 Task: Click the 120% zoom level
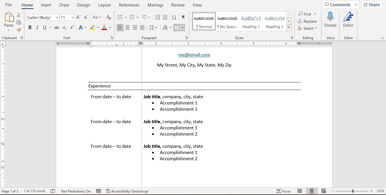pyautogui.click(x=380, y=191)
